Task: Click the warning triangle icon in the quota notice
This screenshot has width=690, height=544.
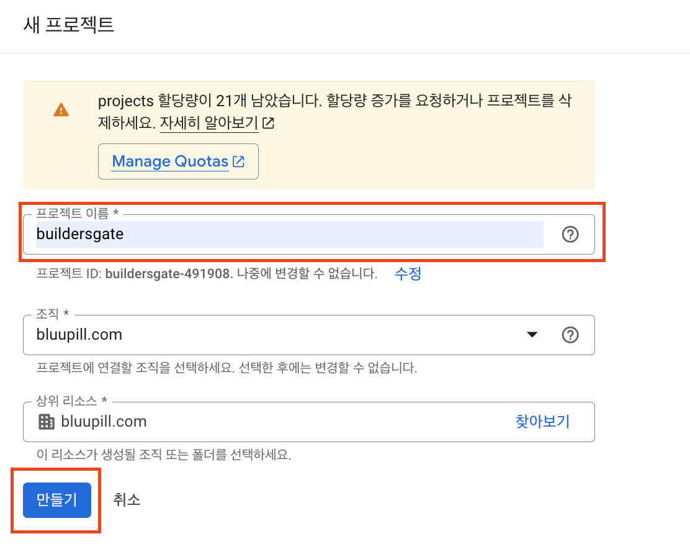Action: (61, 109)
